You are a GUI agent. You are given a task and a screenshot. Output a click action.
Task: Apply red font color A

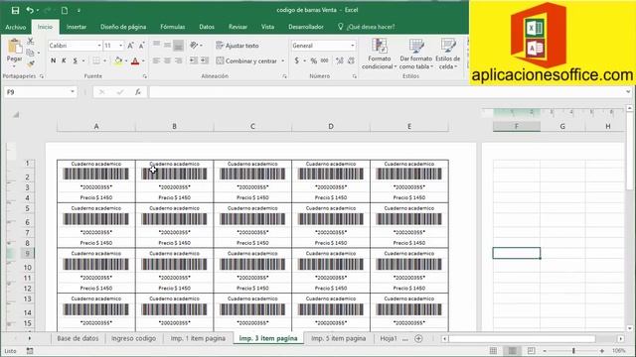click(x=135, y=60)
